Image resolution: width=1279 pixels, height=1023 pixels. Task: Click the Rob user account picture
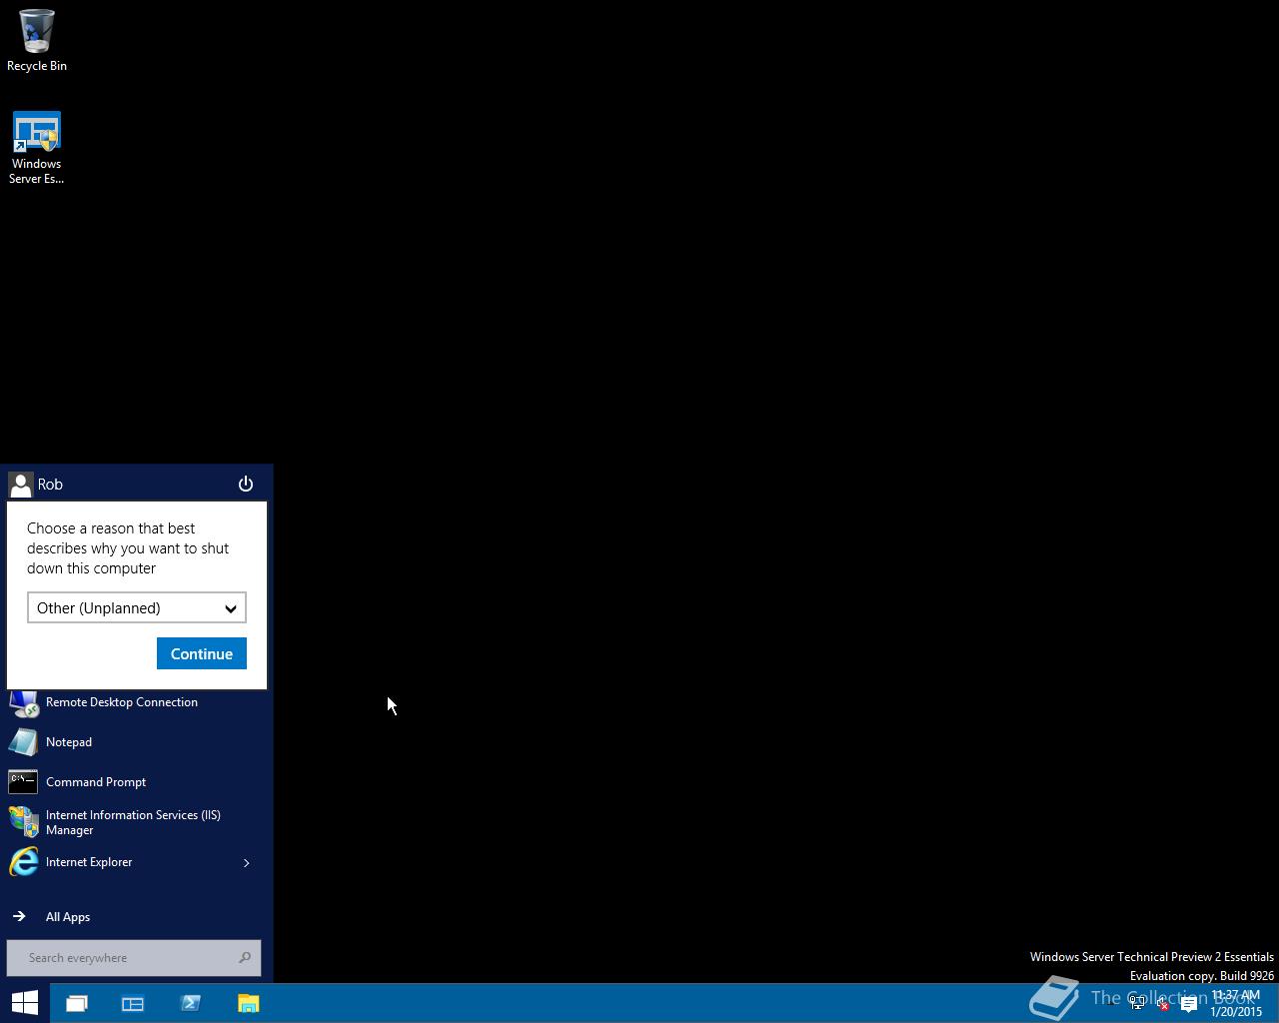click(20, 485)
